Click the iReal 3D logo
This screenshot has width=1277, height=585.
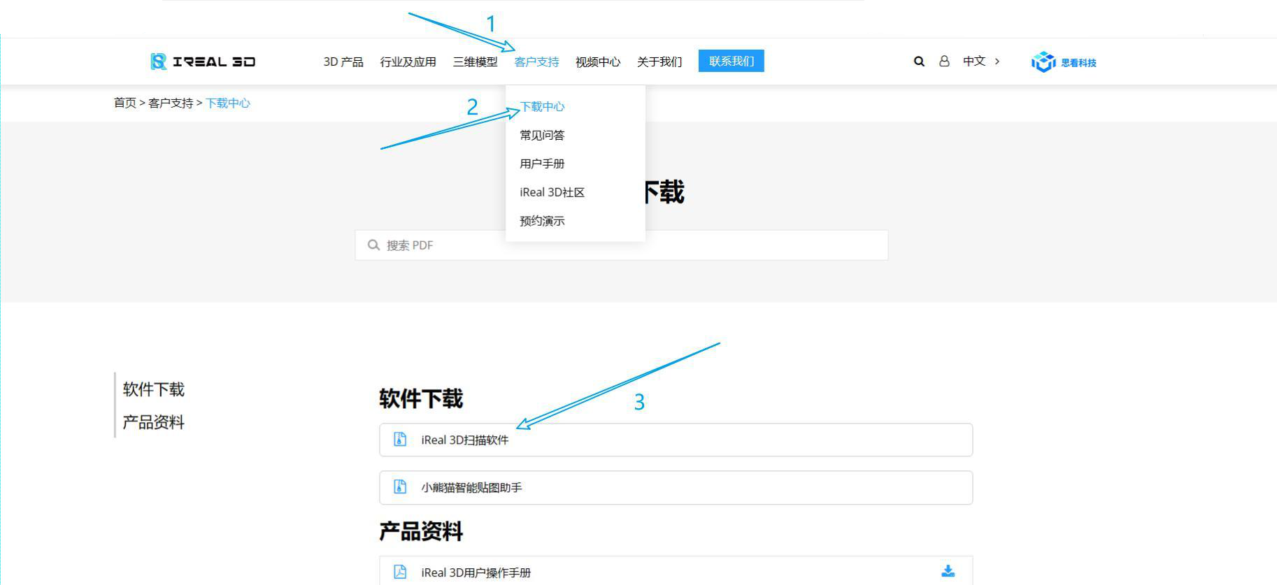tap(203, 62)
